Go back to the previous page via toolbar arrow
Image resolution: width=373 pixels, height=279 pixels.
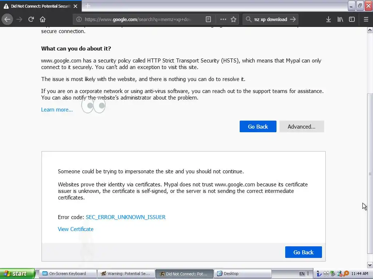(x=7, y=19)
